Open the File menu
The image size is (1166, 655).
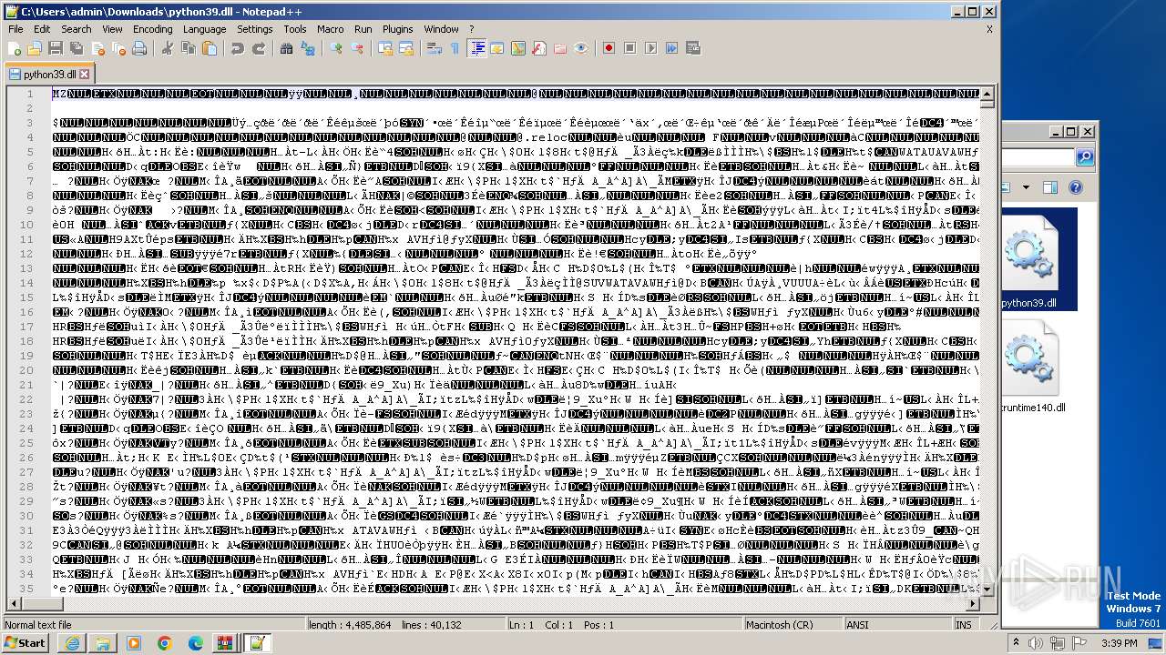(x=15, y=29)
